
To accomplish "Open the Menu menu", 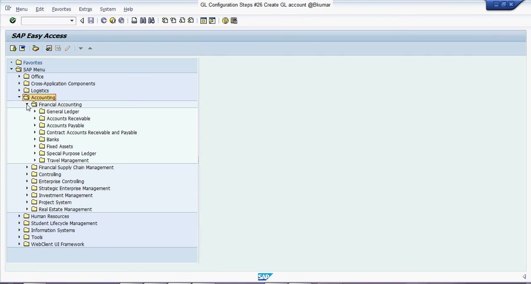I will pyautogui.click(x=22, y=9).
